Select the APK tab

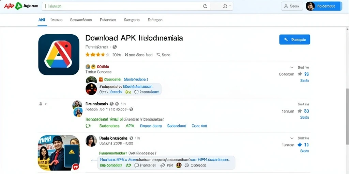coord(42,20)
